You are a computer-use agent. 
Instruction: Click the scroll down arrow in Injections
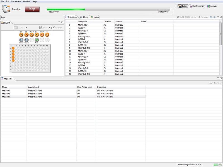click(x=220, y=74)
